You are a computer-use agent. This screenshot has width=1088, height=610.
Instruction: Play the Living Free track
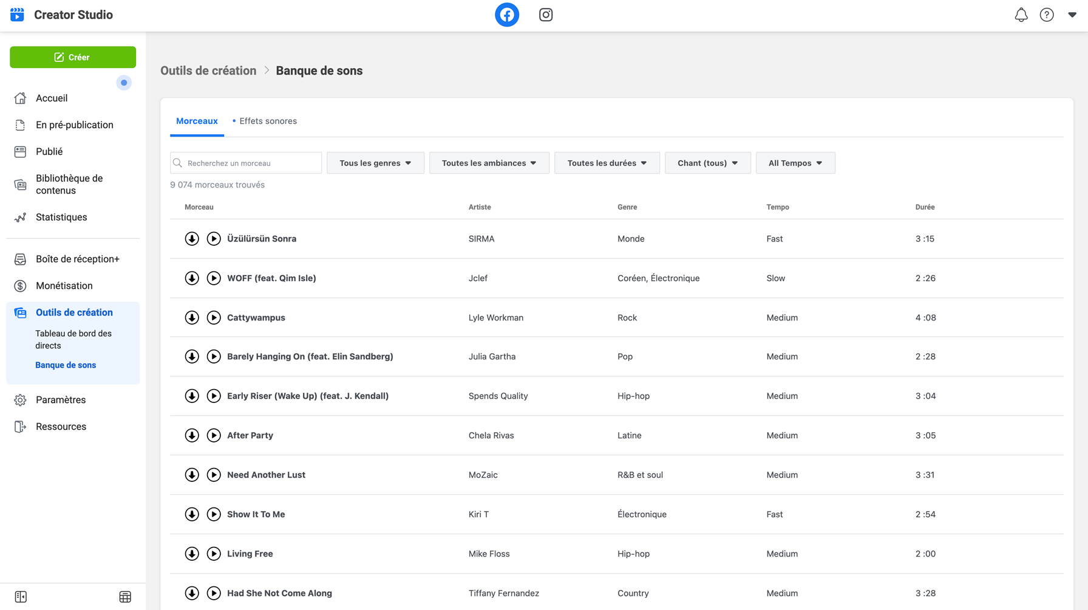coord(214,554)
